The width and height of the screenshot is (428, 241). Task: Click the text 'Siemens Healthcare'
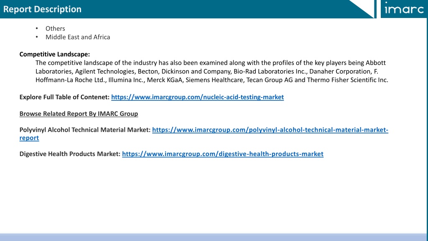point(214,80)
